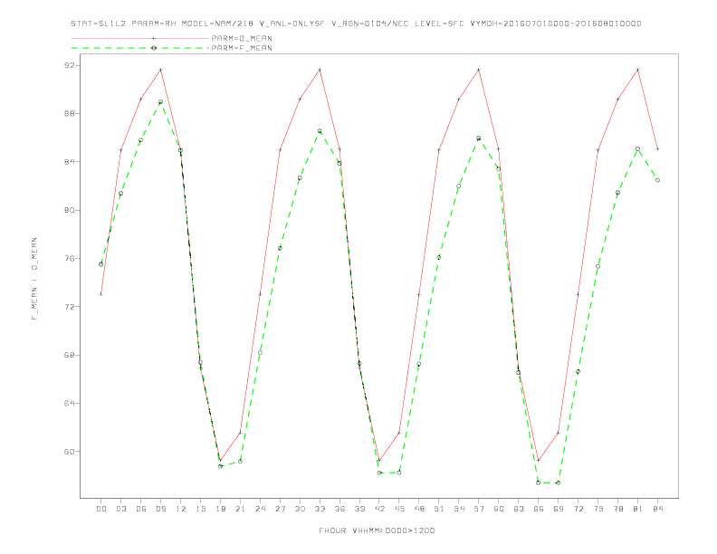The width and height of the screenshot is (717, 554).
Task: Click the PARM=F_MEAN legend label
Action: [242, 48]
